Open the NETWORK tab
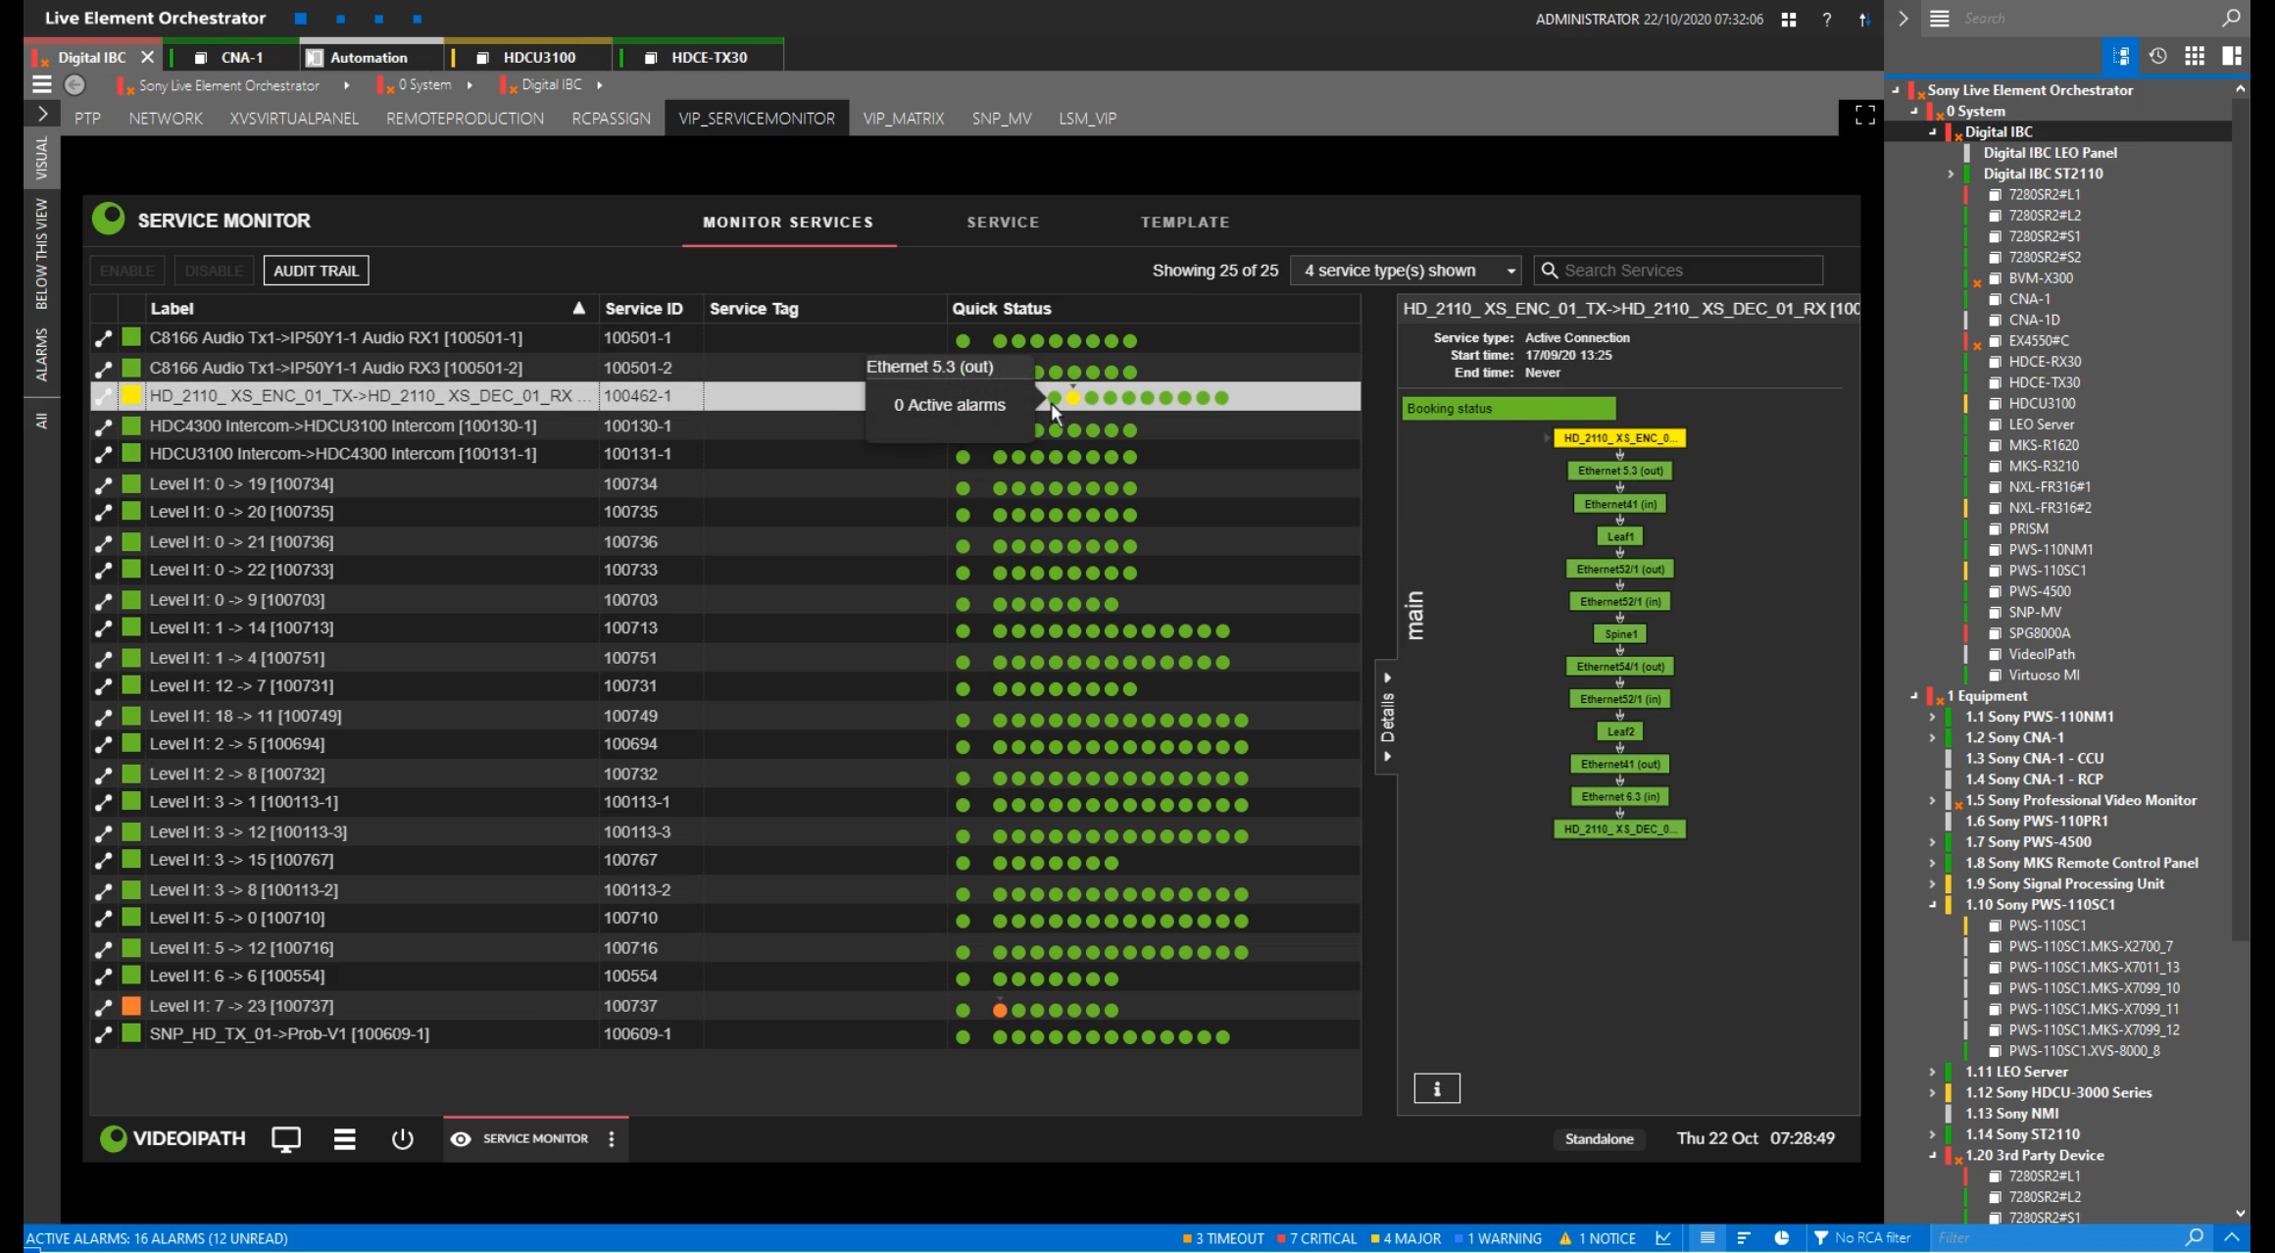Screen dimensions: 2275x1253 [166, 118]
